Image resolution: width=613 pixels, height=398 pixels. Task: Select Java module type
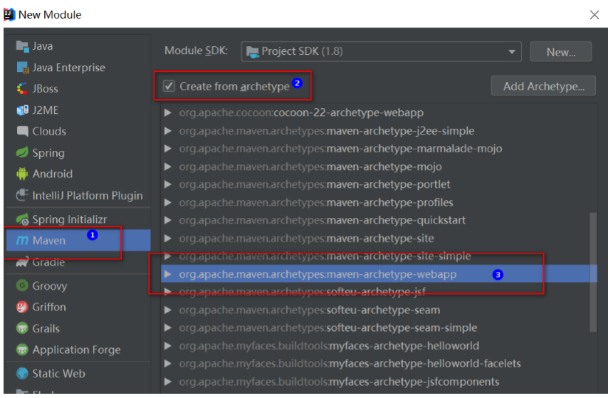point(78,46)
